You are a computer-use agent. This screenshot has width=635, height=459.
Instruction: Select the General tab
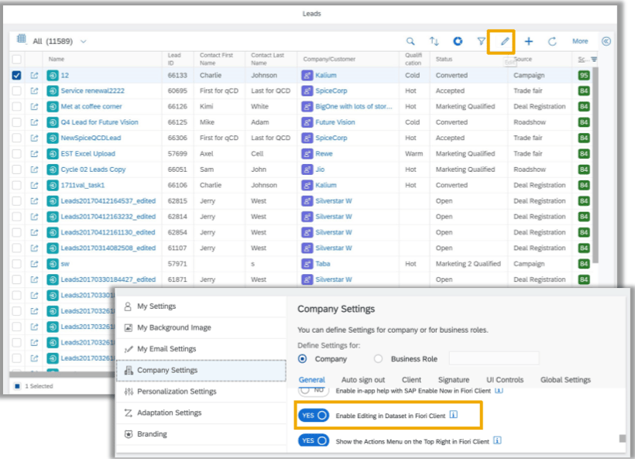click(312, 380)
